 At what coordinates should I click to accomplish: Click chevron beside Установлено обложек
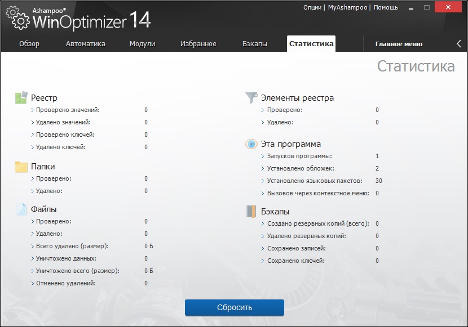pos(263,168)
